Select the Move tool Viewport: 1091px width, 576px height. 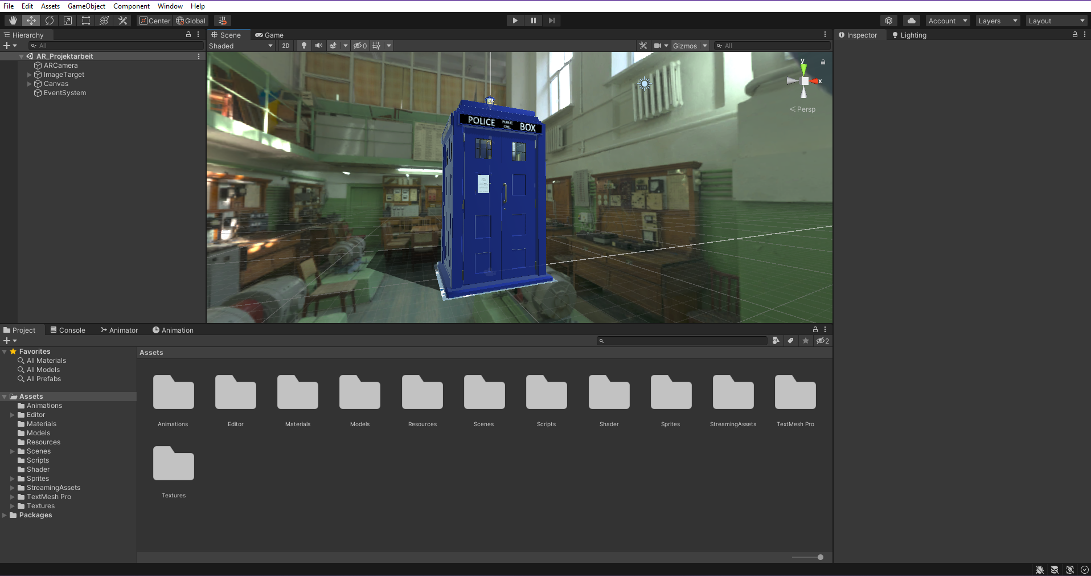point(31,21)
